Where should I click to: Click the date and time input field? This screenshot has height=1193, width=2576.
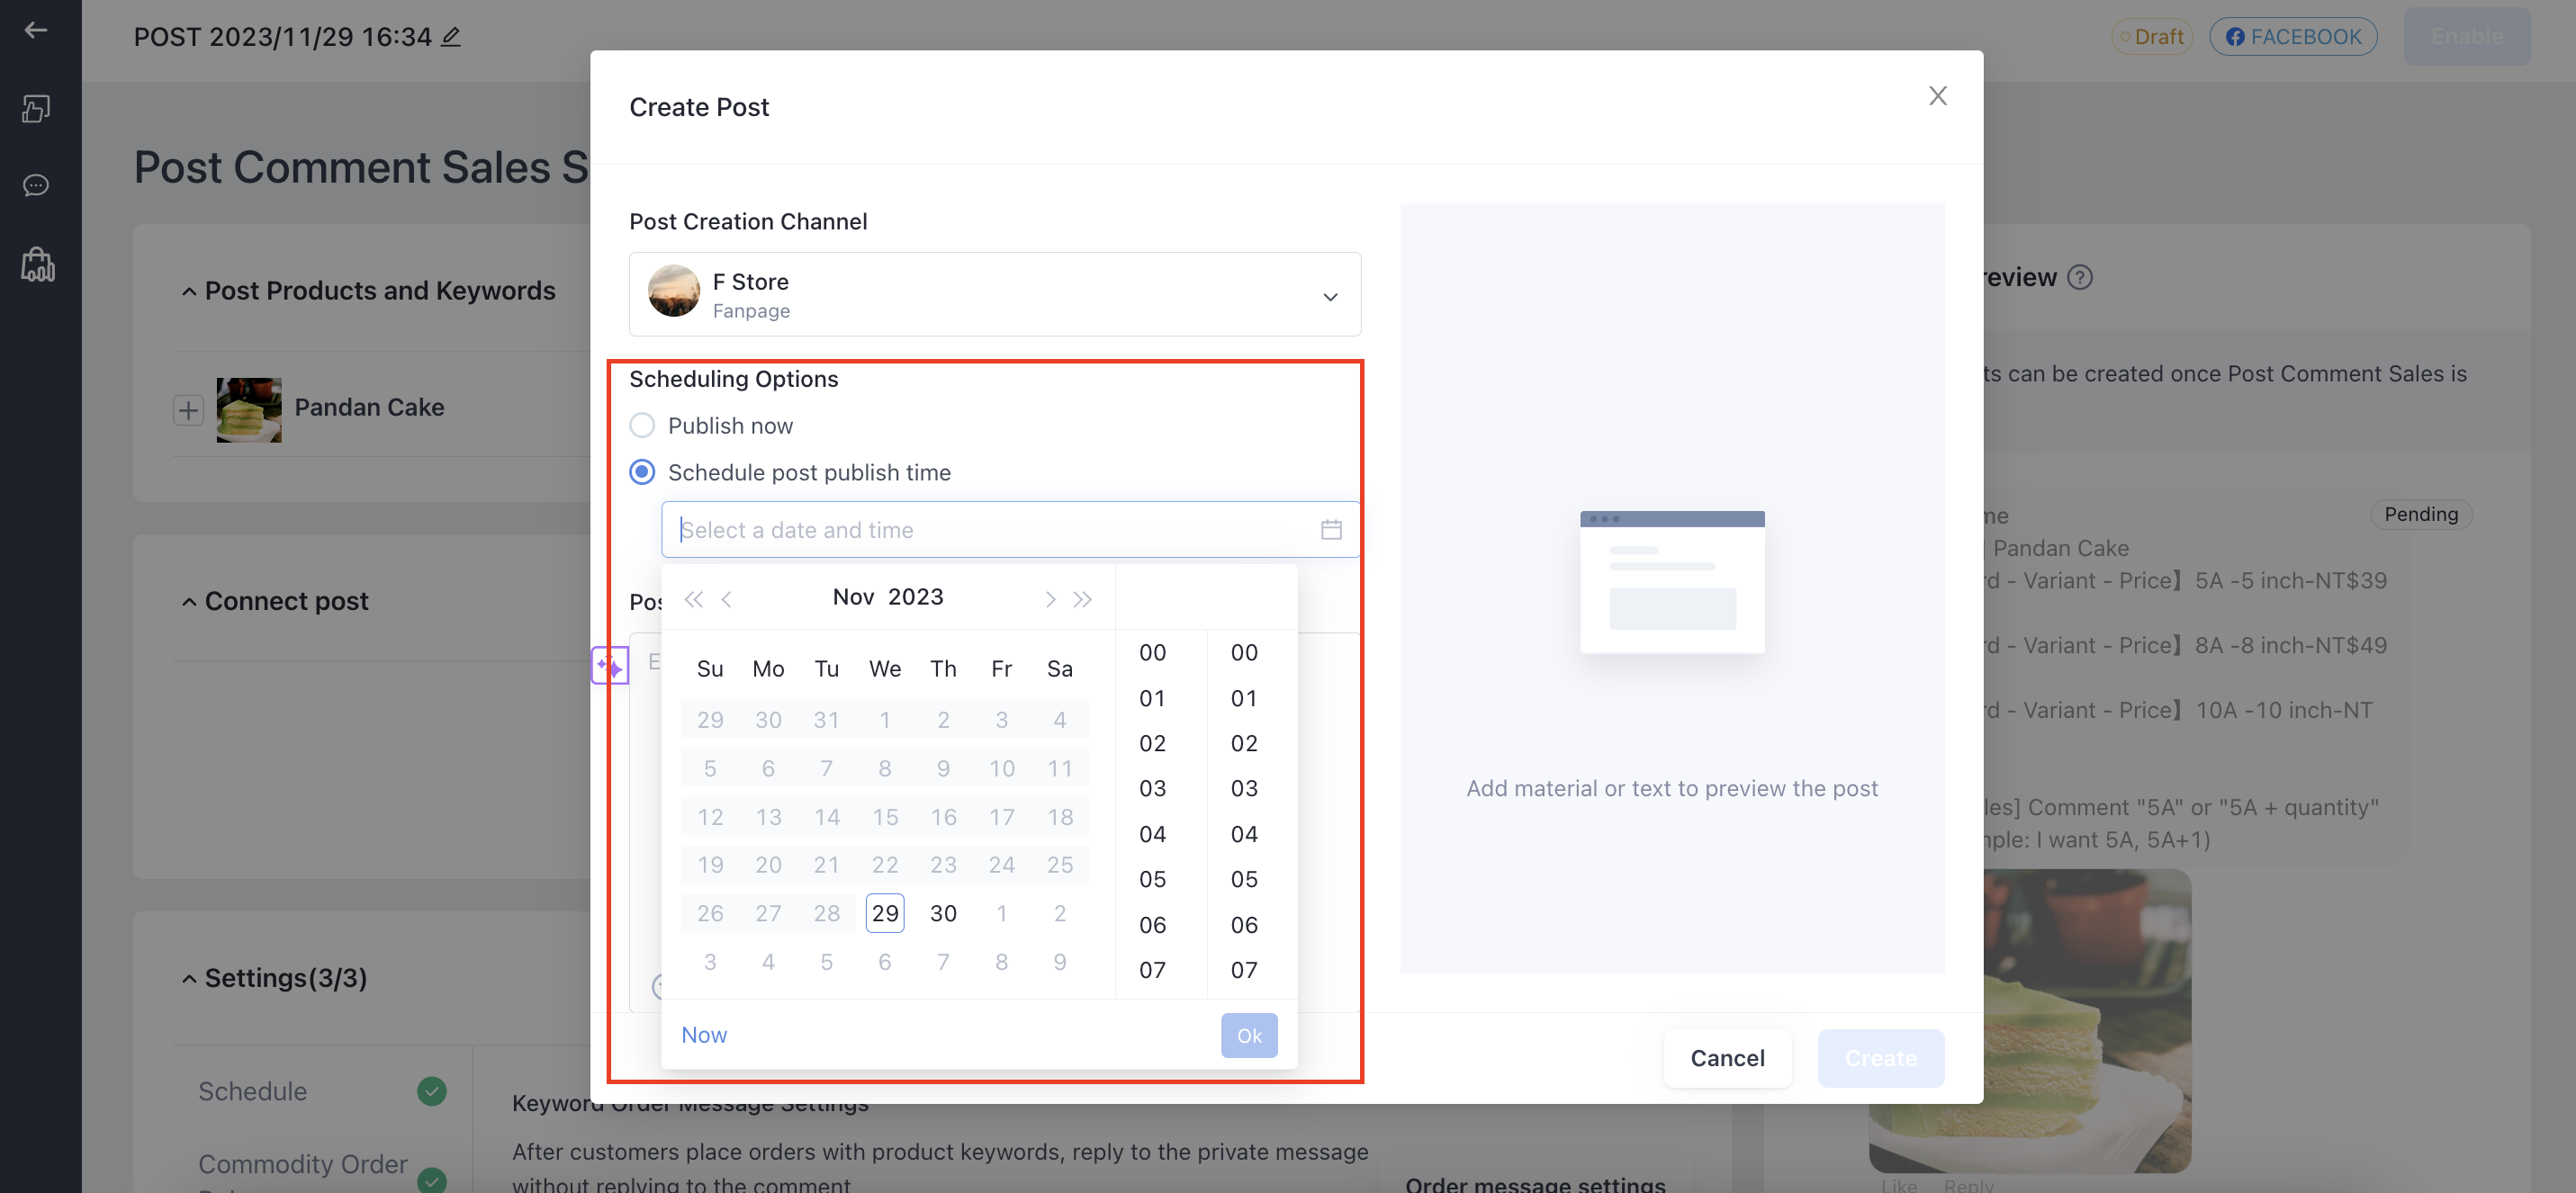point(1010,529)
